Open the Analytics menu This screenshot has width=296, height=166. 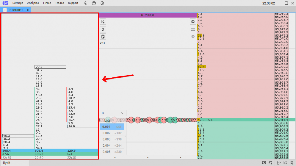pos(33,3)
